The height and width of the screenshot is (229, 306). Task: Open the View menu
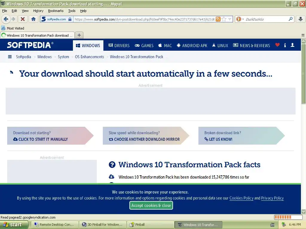(25, 11)
